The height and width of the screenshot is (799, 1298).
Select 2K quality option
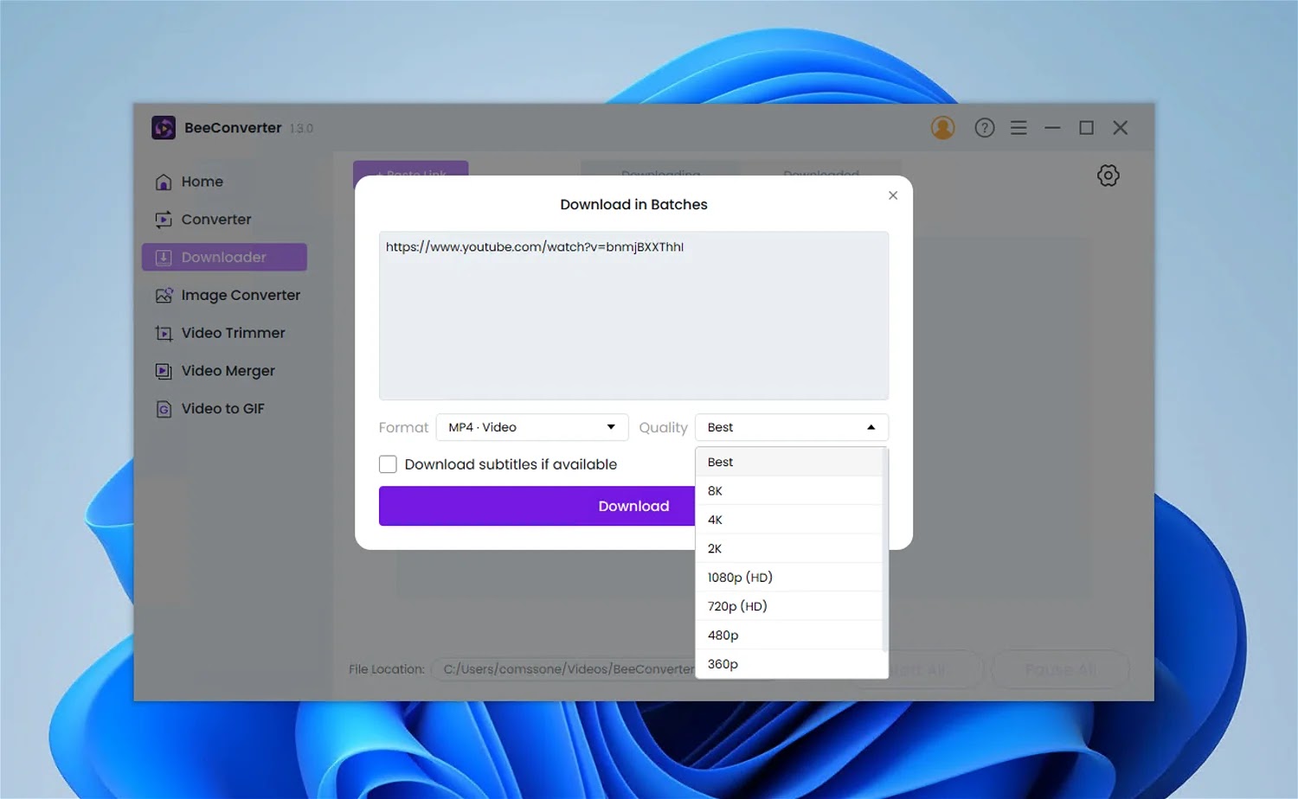(x=788, y=548)
